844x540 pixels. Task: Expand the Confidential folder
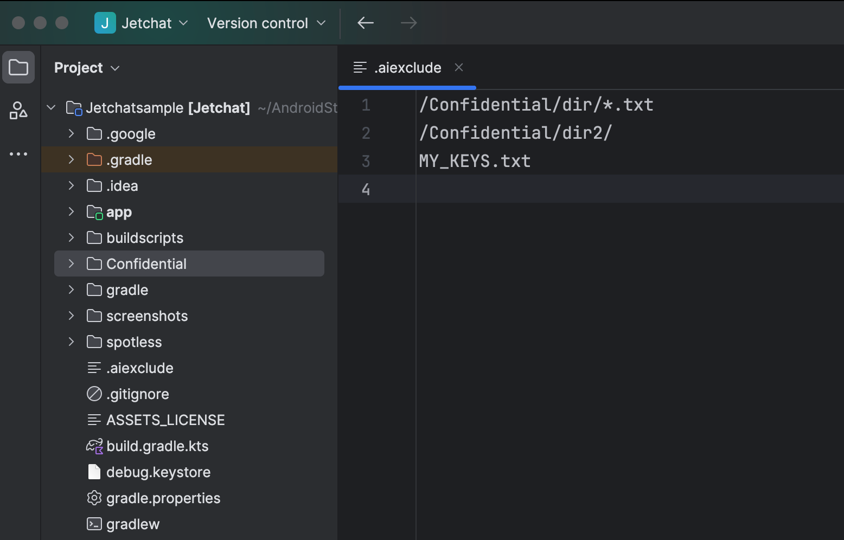point(71,263)
